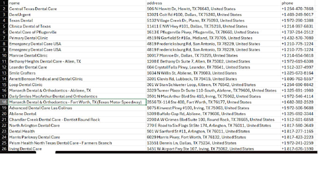318x179 pixels.
Task: Select phone number +1 469-249-9017
Action: pos(299,14)
